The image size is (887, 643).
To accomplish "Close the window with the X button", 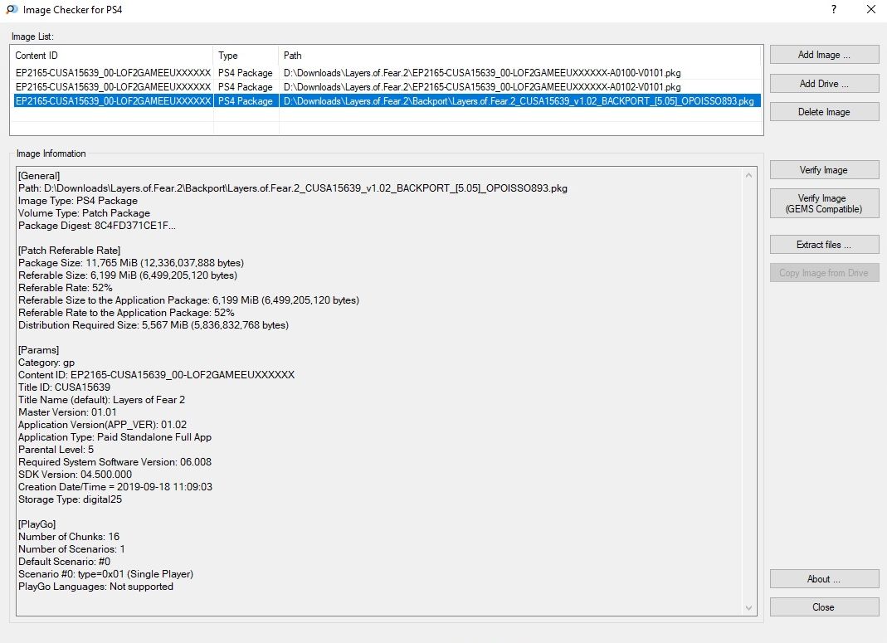I will [871, 10].
